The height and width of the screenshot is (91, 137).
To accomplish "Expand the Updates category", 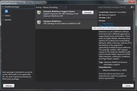I will coord(3,20).
